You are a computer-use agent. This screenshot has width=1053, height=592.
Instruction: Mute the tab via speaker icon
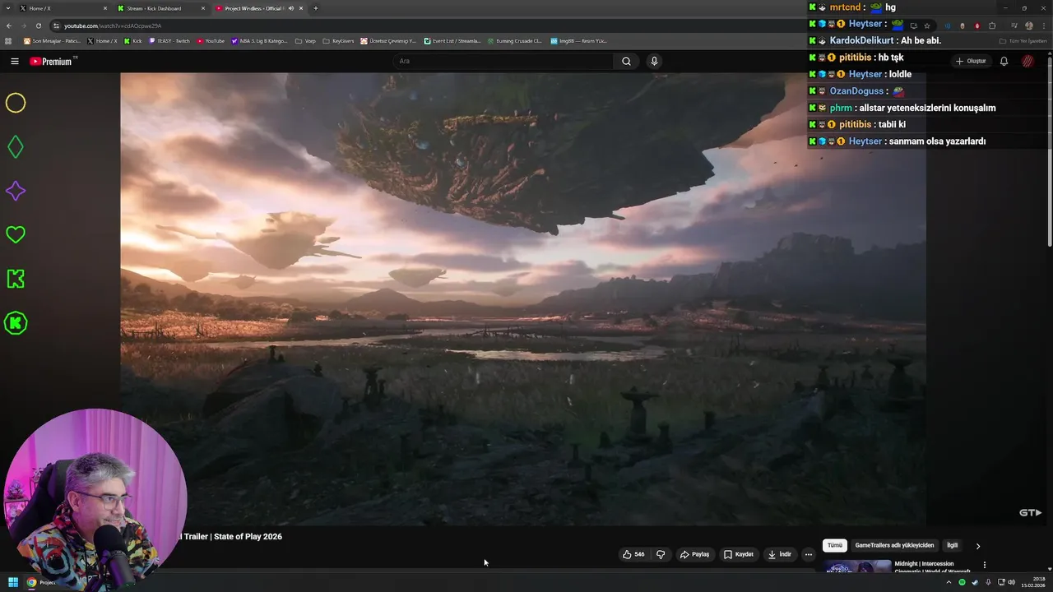click(x=291, y=8)
